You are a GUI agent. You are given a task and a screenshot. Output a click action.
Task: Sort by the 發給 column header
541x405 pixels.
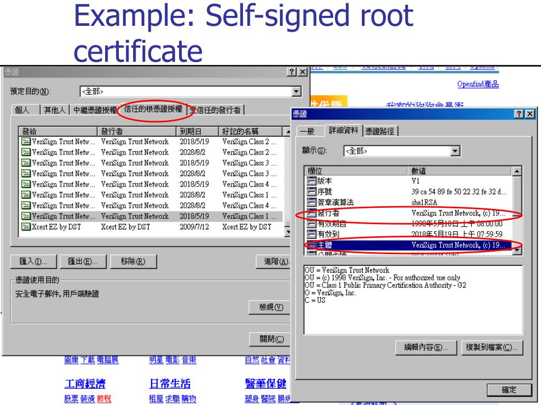tap(58, 131)
